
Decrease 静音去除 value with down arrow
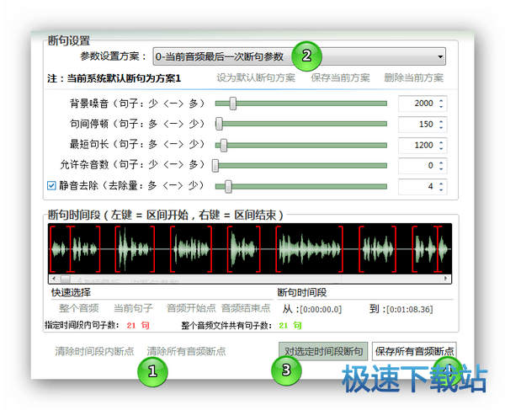[x=441, y=189]
